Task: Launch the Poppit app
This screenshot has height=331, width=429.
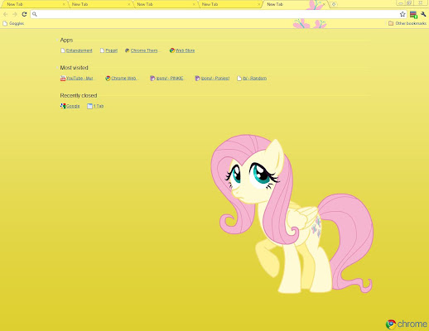Action: pyautogui.click(x=108, y=50)
